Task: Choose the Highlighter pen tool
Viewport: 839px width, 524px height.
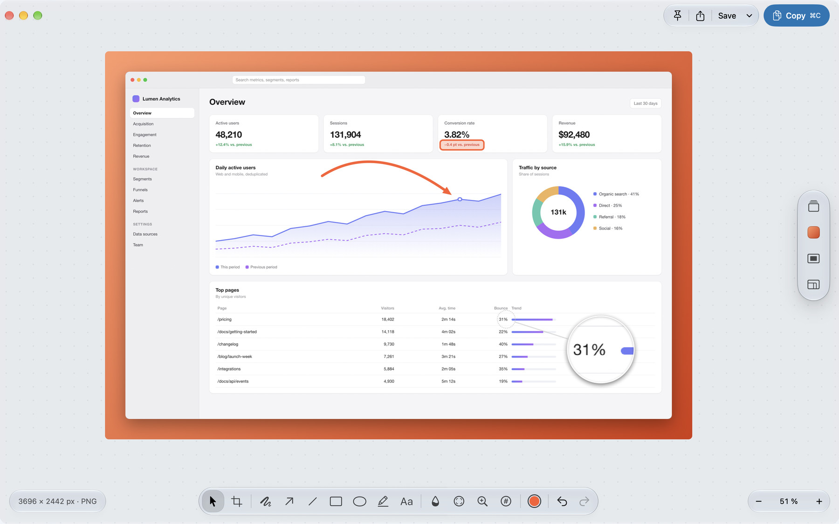Action: click(383, 501)
